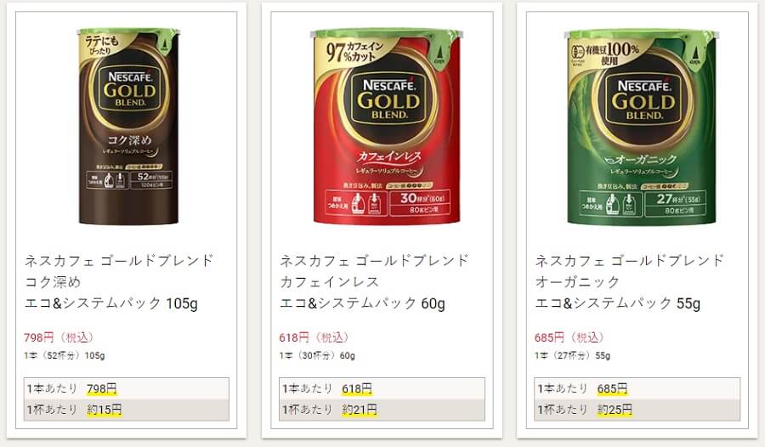
Task: Click the 有機豆100%使用 badge on green package
Action: 605,54
